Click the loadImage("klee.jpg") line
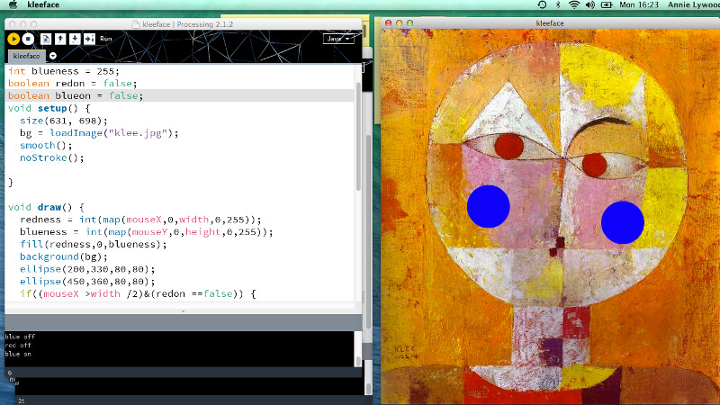The height and width of the screenshot is (405, 720). coord(99,133)
